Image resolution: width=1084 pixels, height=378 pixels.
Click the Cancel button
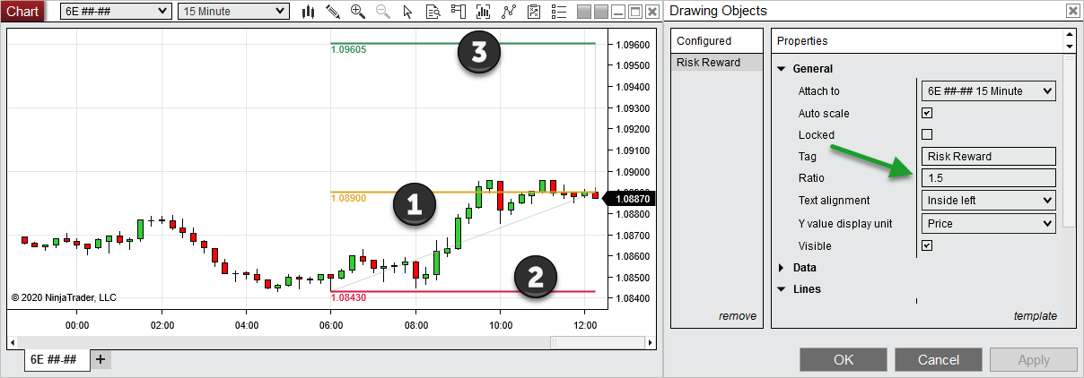(x=938, y=360)
